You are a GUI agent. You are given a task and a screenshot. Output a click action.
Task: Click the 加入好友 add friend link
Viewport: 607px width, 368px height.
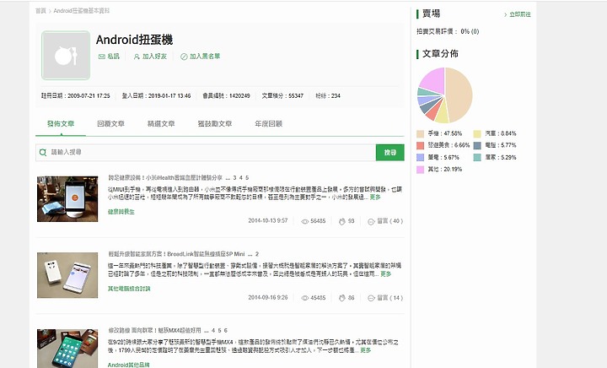point(154,57)
